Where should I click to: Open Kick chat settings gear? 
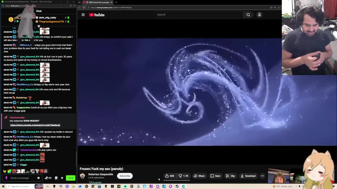coord(62,178)
